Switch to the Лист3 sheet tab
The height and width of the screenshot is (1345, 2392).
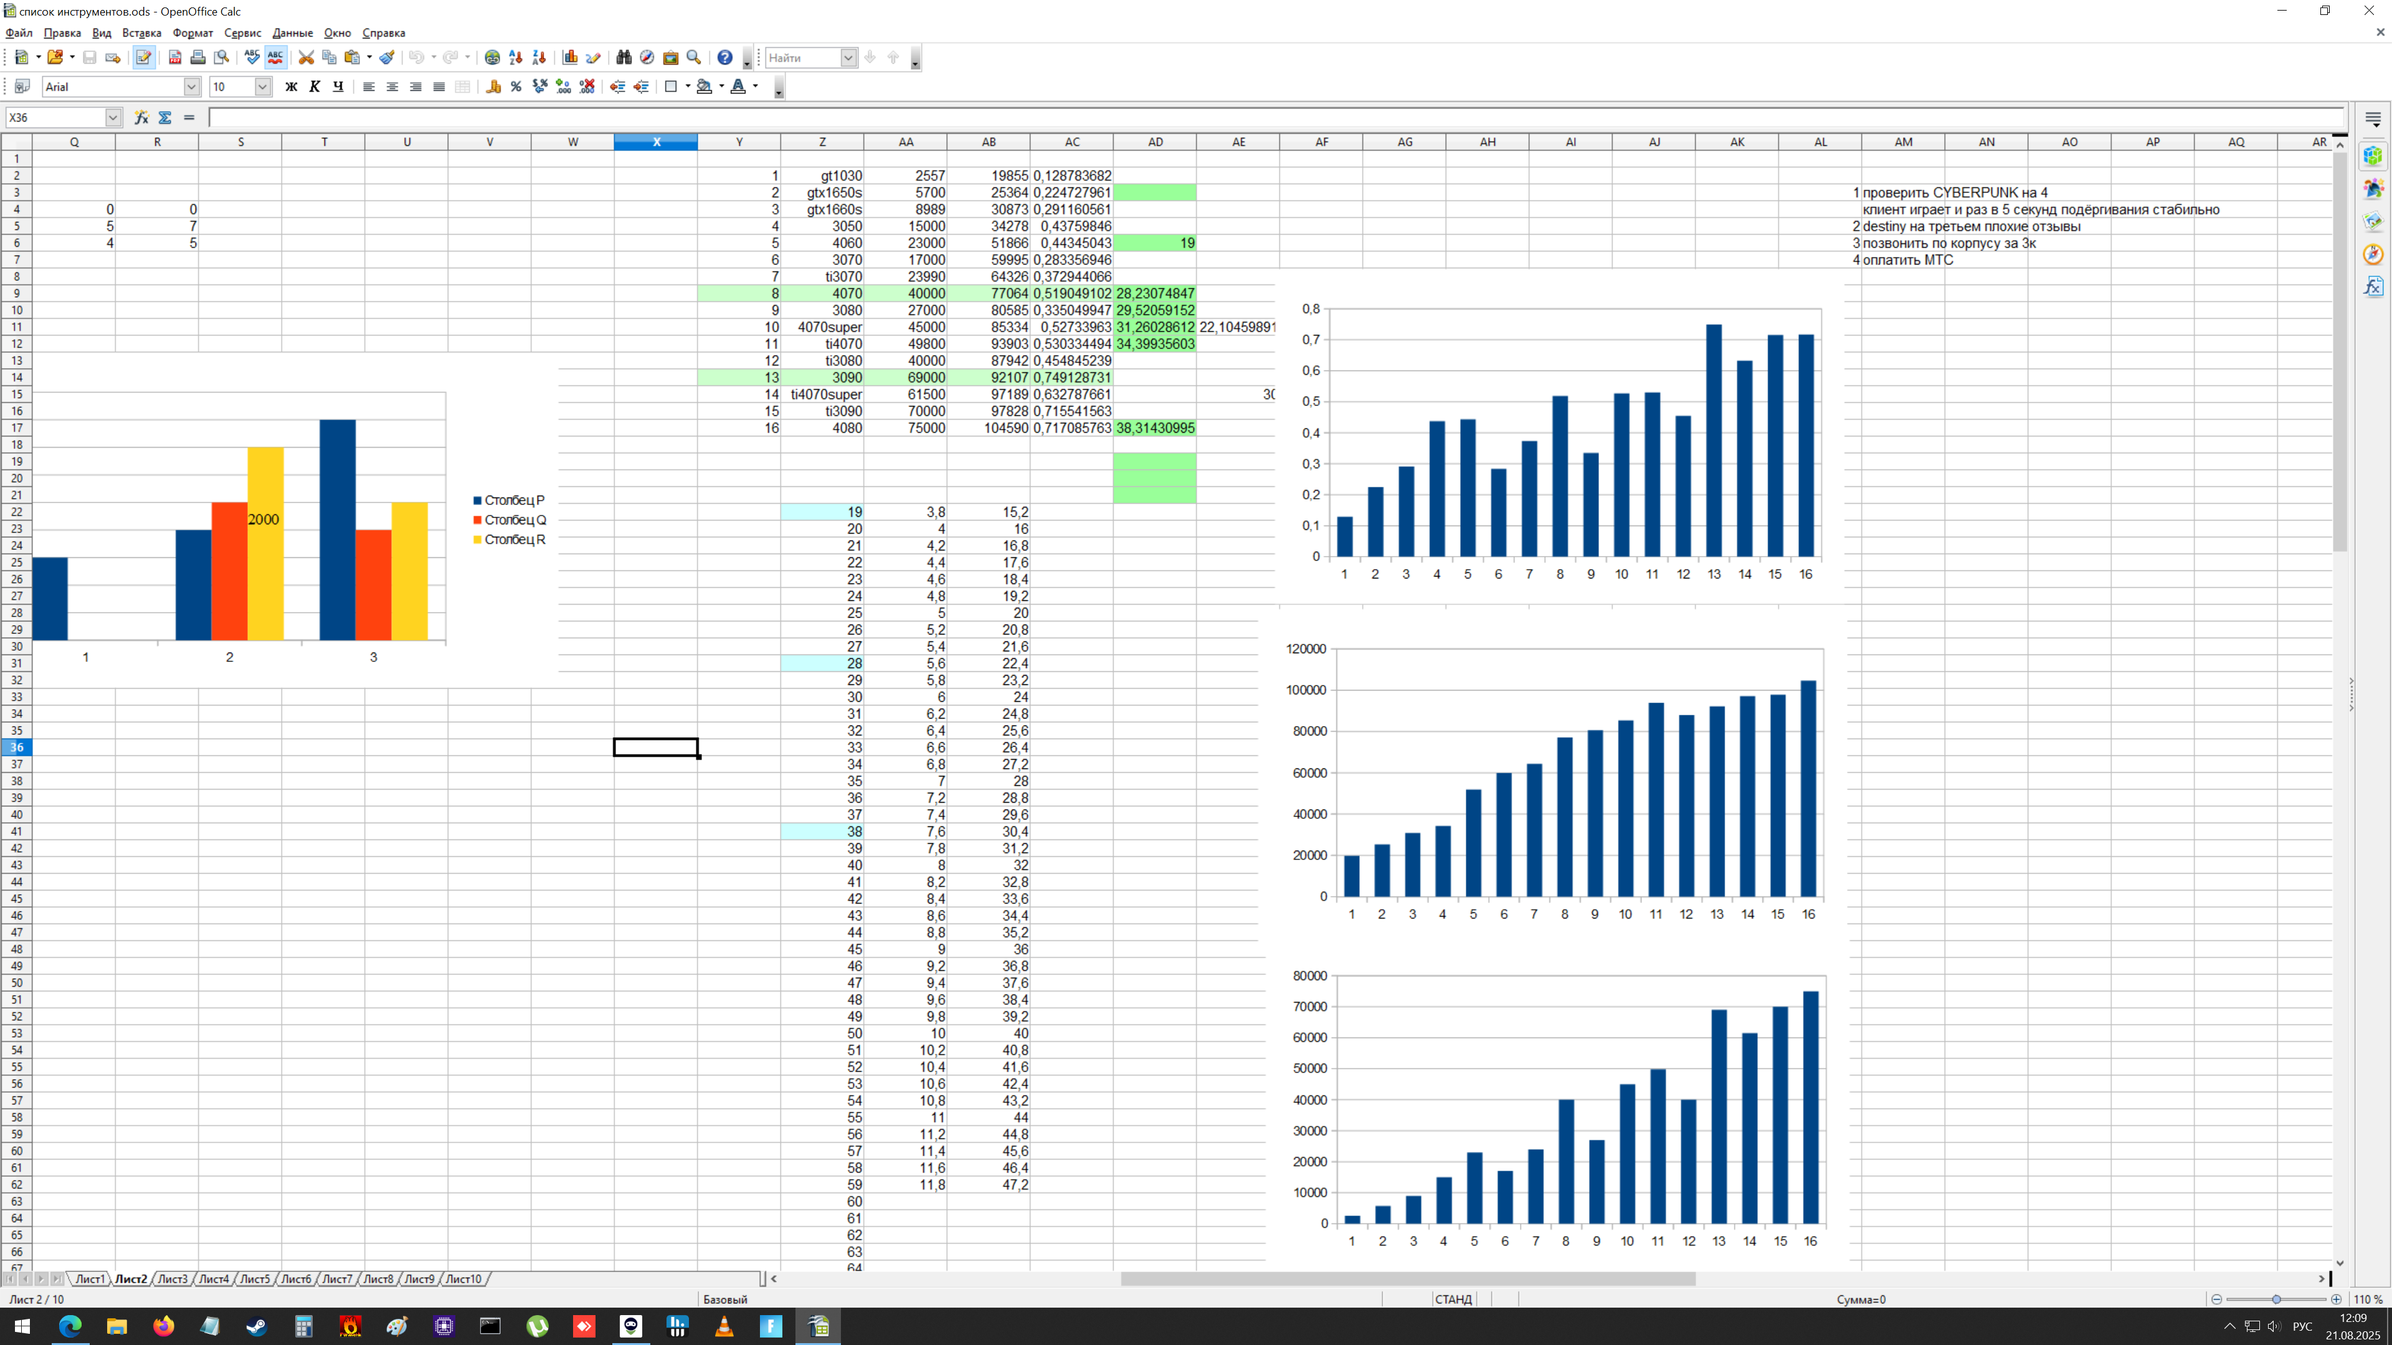click(173, 1278)
